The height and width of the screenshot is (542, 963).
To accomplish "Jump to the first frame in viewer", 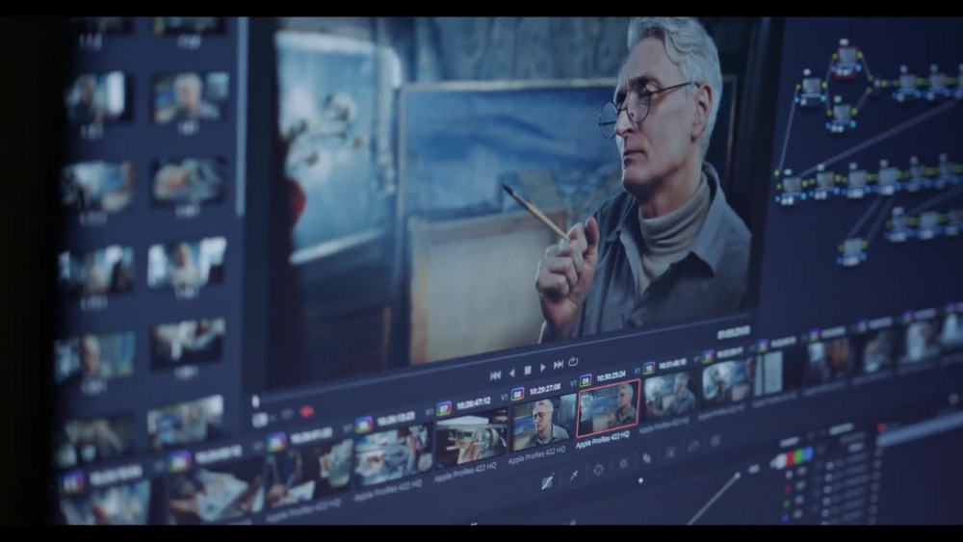I will (495, 375).
